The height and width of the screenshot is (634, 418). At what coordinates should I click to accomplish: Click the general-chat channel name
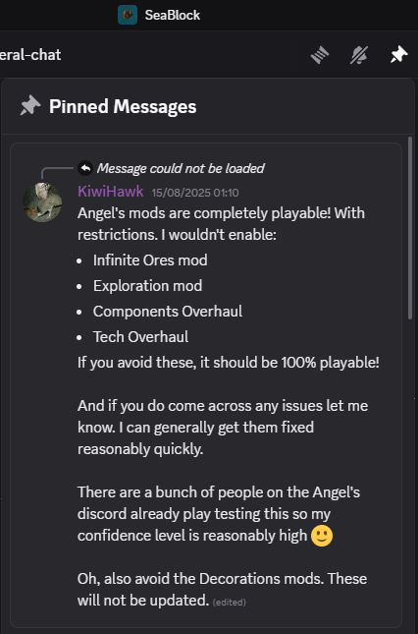(30, 55)
